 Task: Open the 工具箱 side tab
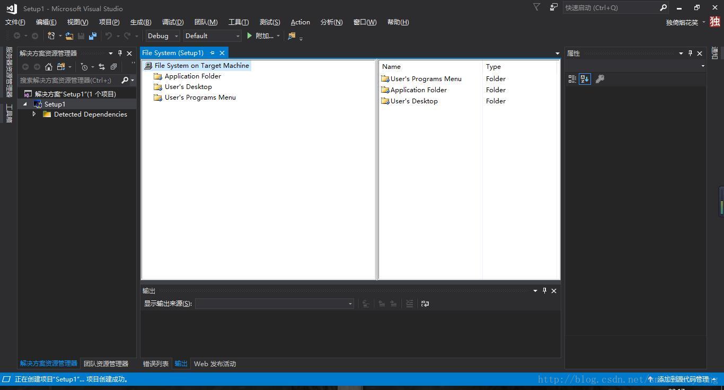click(x=9, y=113)
